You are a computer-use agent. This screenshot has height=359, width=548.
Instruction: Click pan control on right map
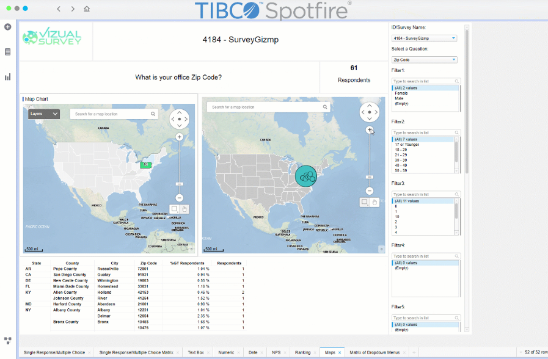[370, 112]
